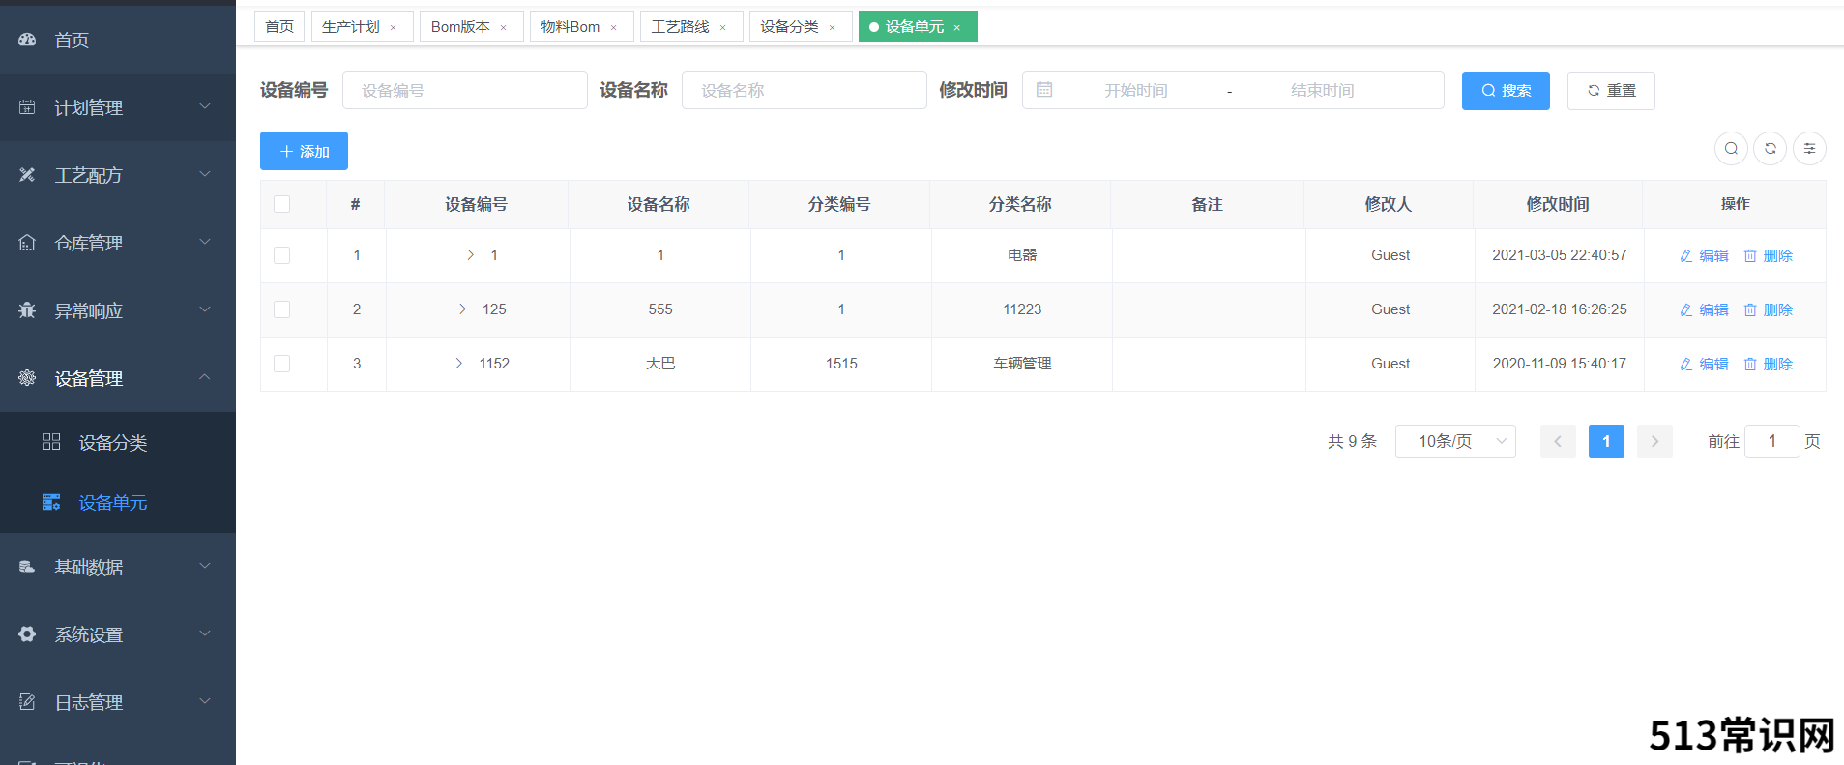The width and height of the screenshot is (1844, 765).
Task: Click the 结束时间 date field
Action: click(1323, 90)
